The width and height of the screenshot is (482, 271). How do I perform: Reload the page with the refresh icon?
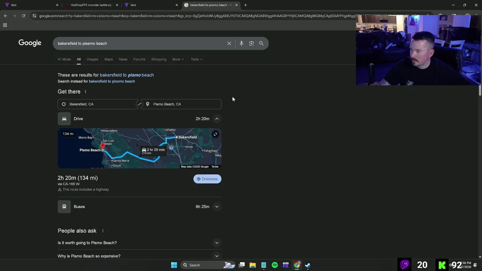(23, 16)
